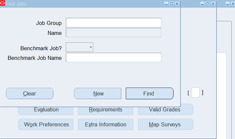235x139 pixels.
Task: Click the small bracketed descriptive flexfield box
Action: [x=196, y=92]
